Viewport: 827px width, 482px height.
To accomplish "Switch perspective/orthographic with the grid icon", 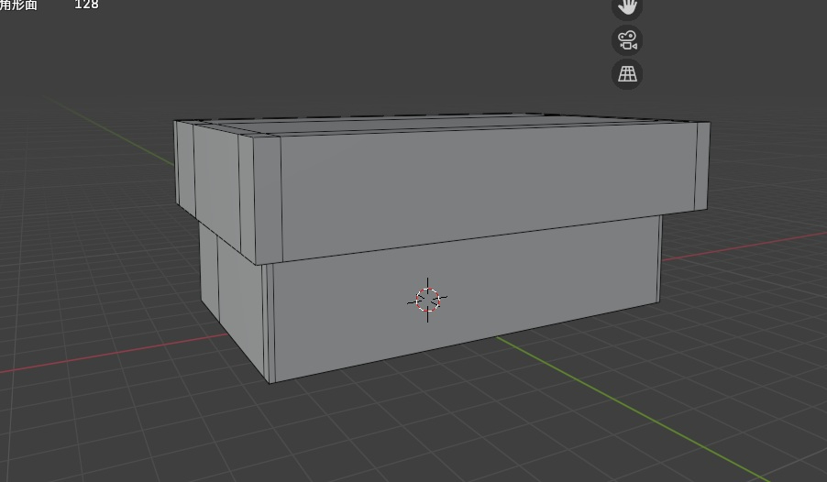I will pyautogui.click(x=627, y=74).
